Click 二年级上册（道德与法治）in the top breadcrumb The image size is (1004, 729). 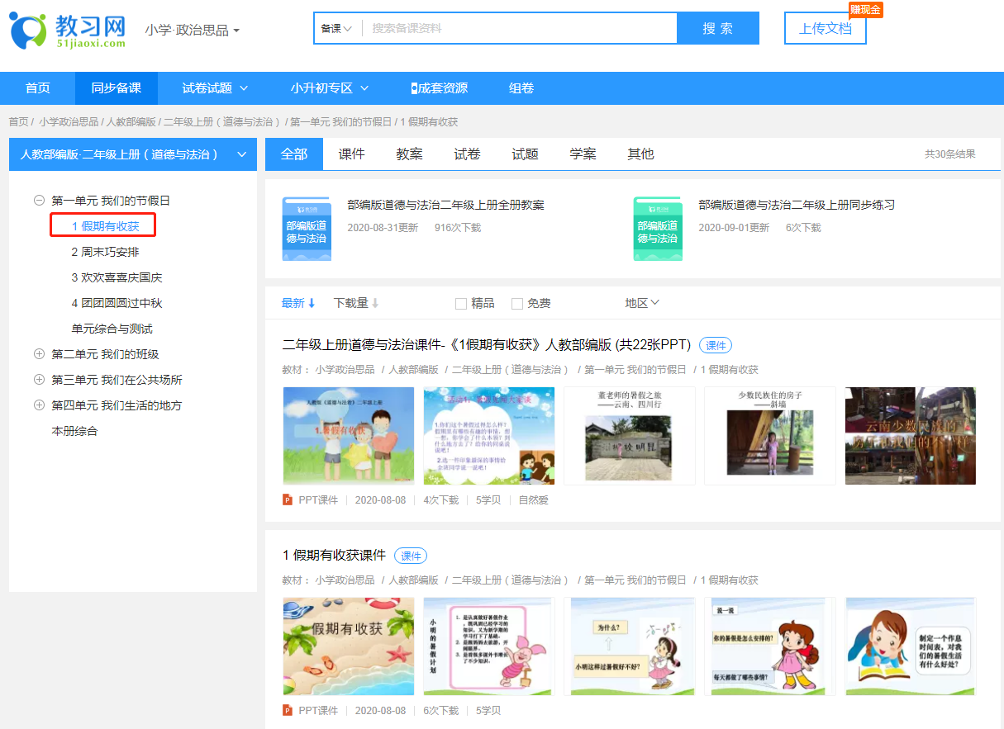(x=221, y=121)
